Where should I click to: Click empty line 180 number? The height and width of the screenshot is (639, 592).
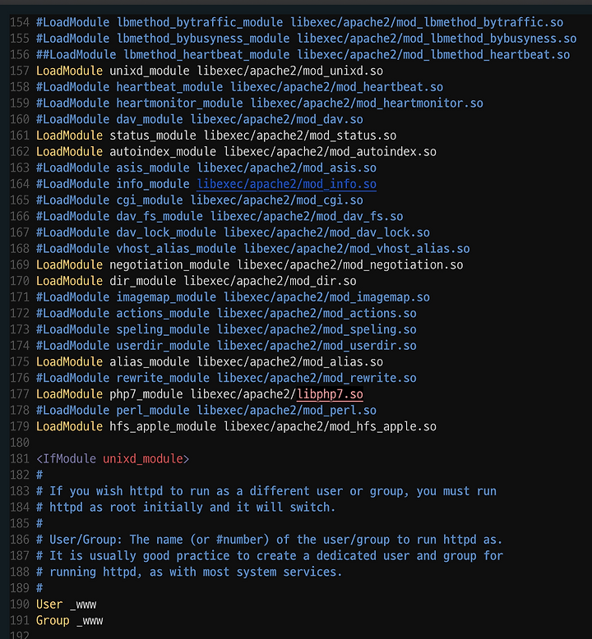point(20,443)
